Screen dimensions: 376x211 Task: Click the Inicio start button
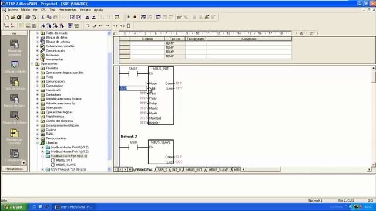click(x=14, y=207)
